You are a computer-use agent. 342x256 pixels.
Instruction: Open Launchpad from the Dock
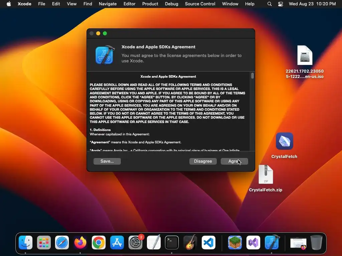44,242
